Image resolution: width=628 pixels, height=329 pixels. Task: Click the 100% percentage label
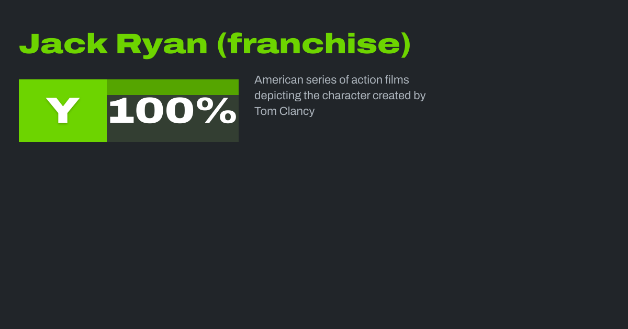(173, 111)
